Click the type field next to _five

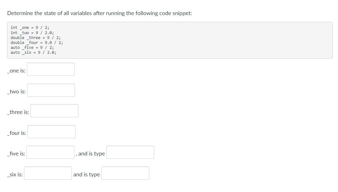tap(130, 152)
